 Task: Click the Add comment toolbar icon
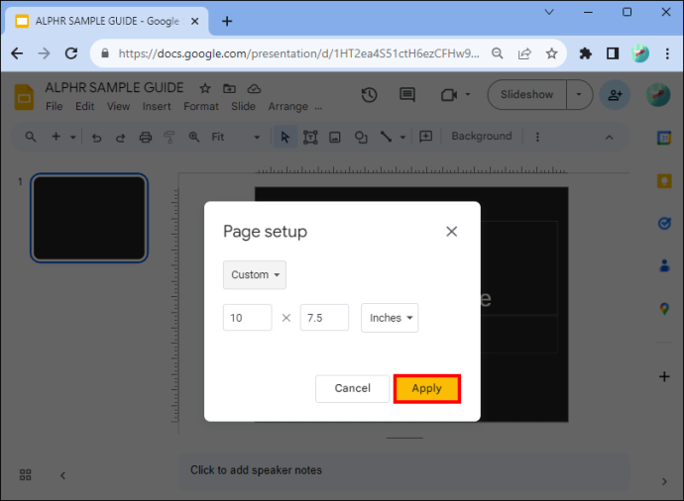tap(425, 137)
